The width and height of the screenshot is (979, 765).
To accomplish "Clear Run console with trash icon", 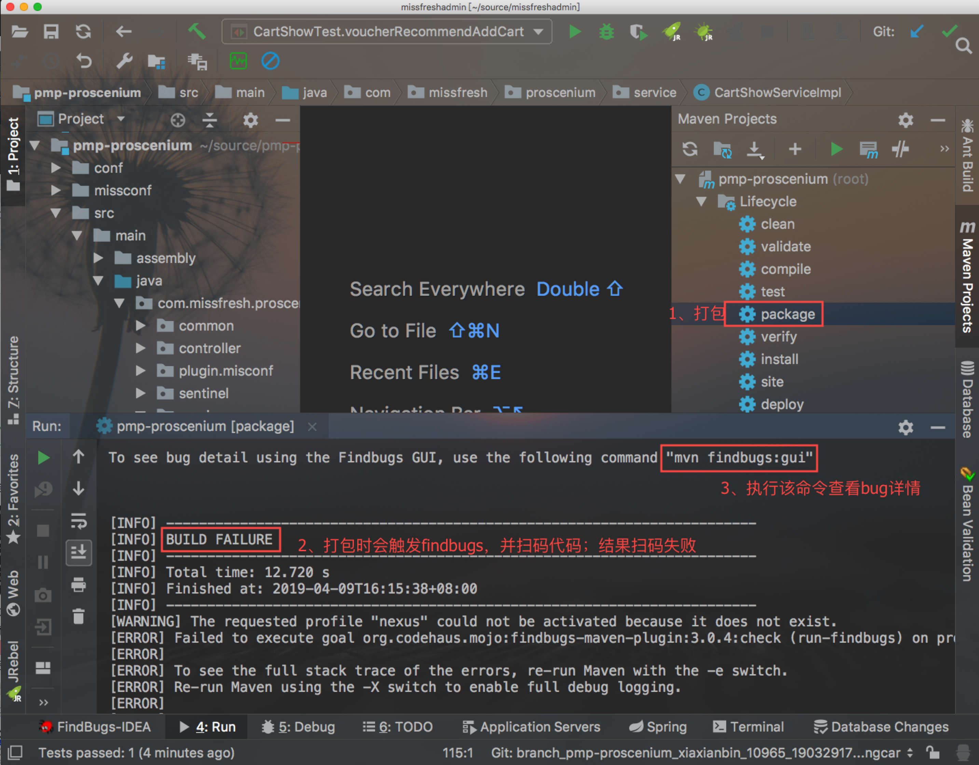I will coord(79,616).
